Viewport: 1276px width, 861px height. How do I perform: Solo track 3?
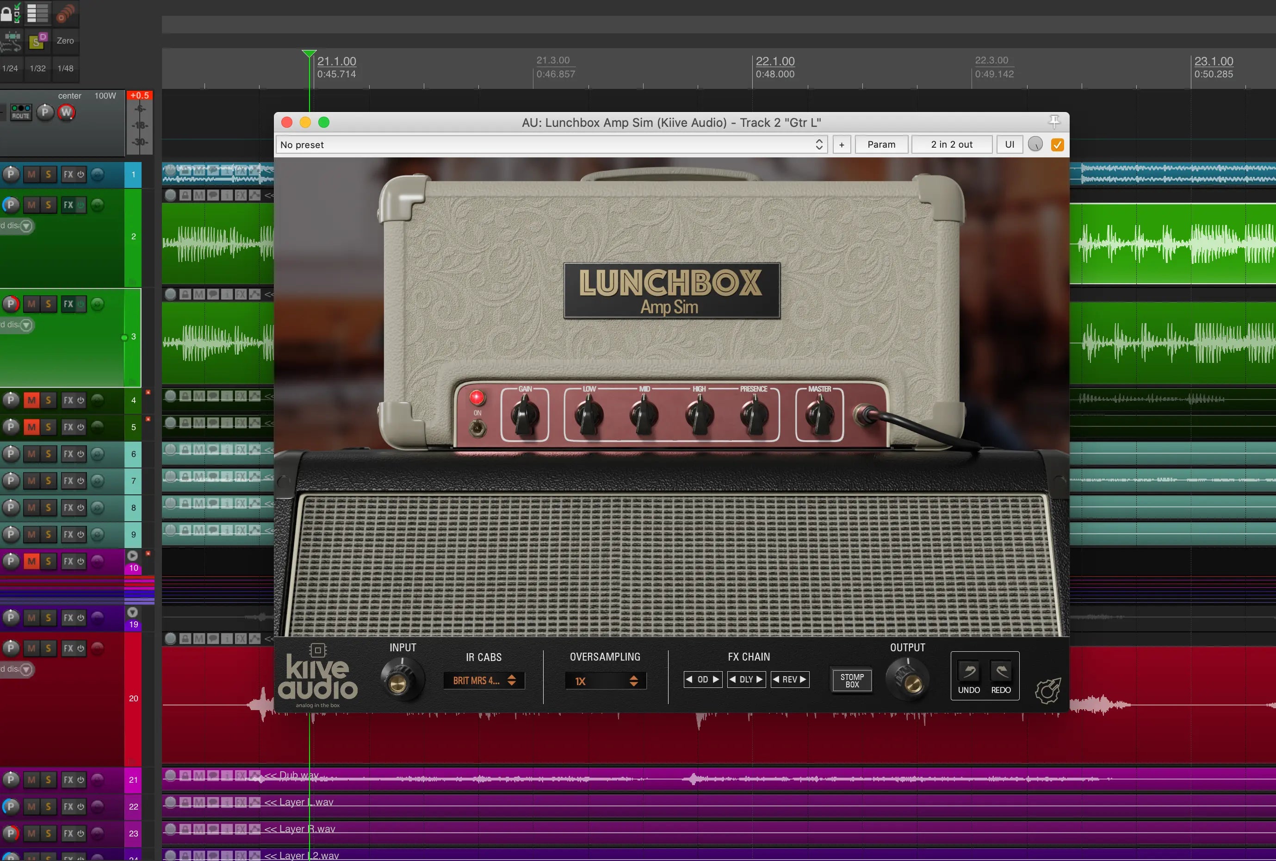click(x=48, y=304)
